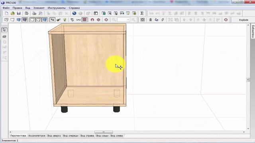Open print preview icon

coord(40,13)
